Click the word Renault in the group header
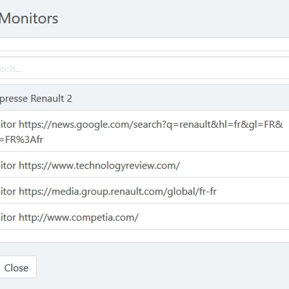Image resolution: width=289 pixels, height=289 pixels. 47,98
